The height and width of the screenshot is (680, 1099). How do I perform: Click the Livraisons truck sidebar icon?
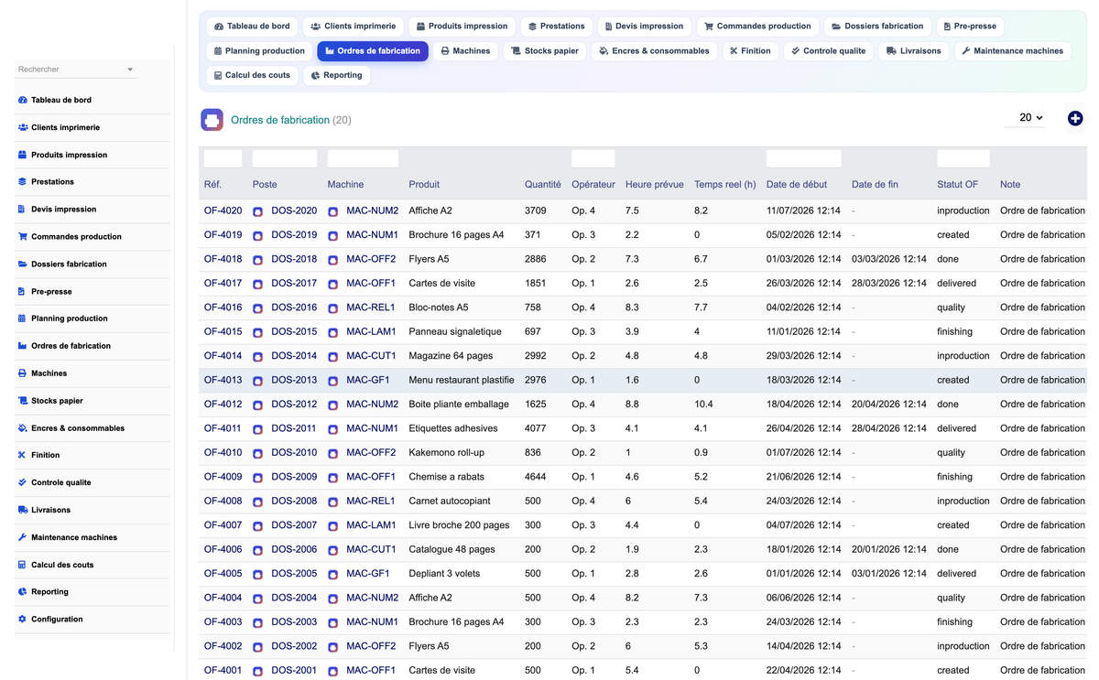pyautogui.click(x=23, y=510)
